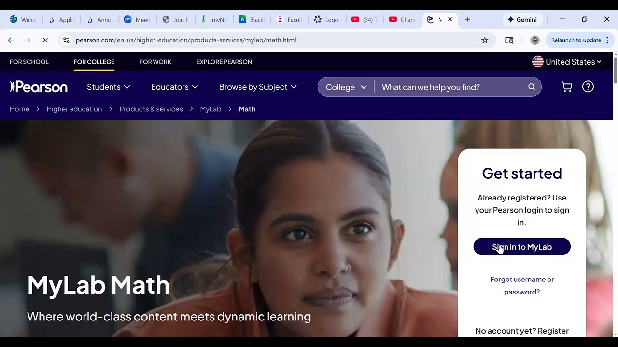Switch to the YouTube Channel tab
618x347 pixels.
pos(403,19)
